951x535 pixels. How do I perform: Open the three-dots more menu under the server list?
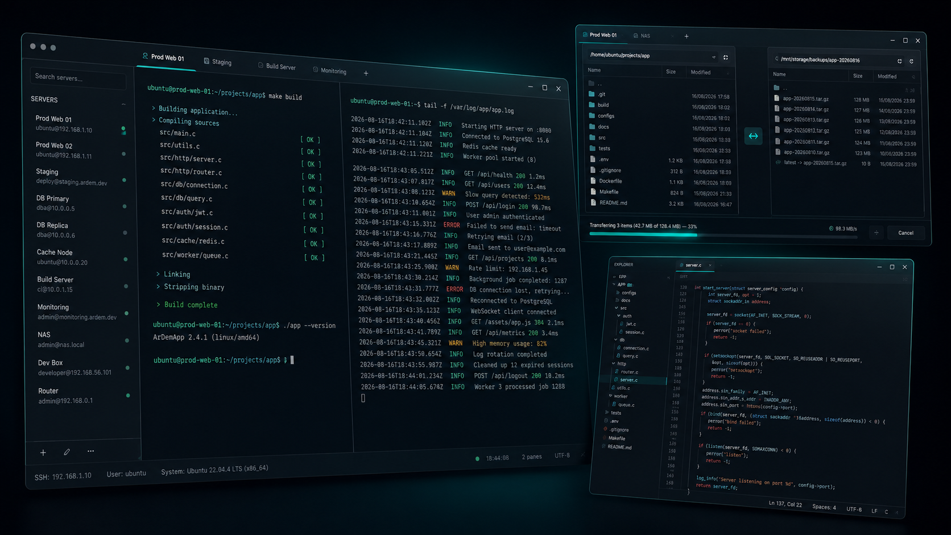pyautogui.click(x=91, y=451)
